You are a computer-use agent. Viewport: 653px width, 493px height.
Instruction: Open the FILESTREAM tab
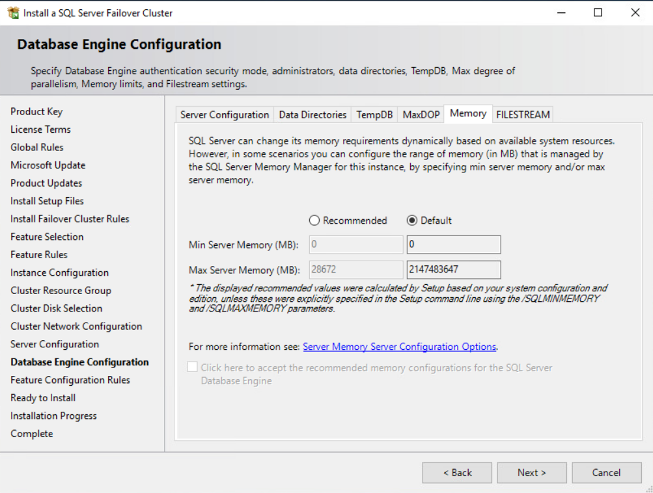click(523, 115)
